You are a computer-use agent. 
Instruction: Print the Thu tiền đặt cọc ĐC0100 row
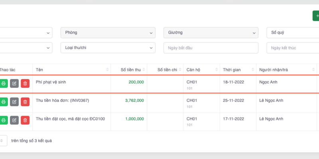(x=4, y=120)
